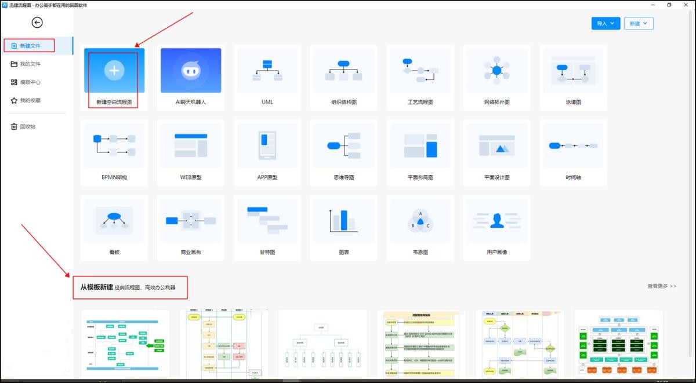Open 模板中心 in the sidebar
The image size is (696, 383).
click(x=30, y=82)
